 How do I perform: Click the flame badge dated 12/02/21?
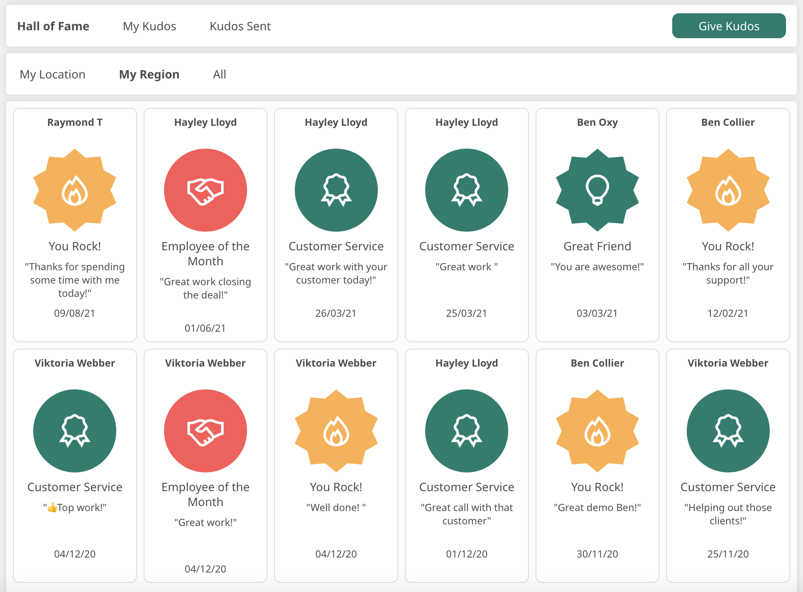tap(728, 190)
